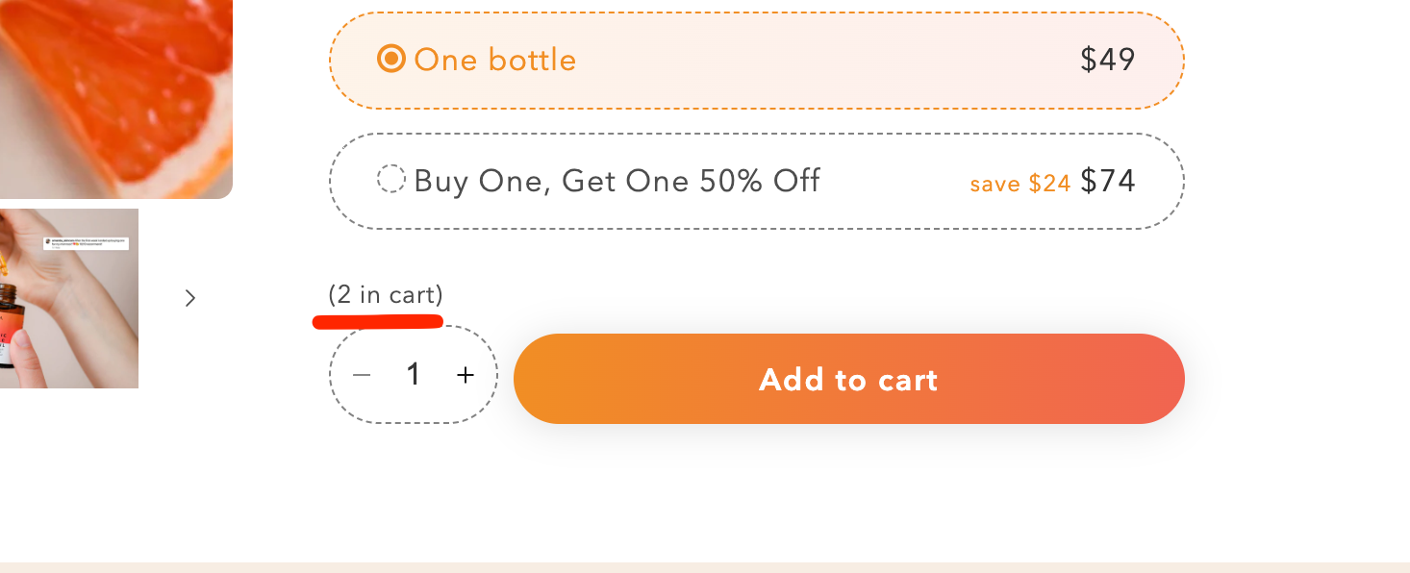Click the next thumbnail chevron arrow
Image resolution: width=1410 pixels, height=573 pixels.
[x=190, y=298]
